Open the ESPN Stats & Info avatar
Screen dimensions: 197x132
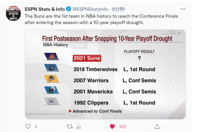(13, 13)
